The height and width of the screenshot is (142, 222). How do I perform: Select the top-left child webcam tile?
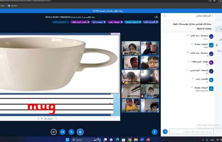(x=131, y=48)
